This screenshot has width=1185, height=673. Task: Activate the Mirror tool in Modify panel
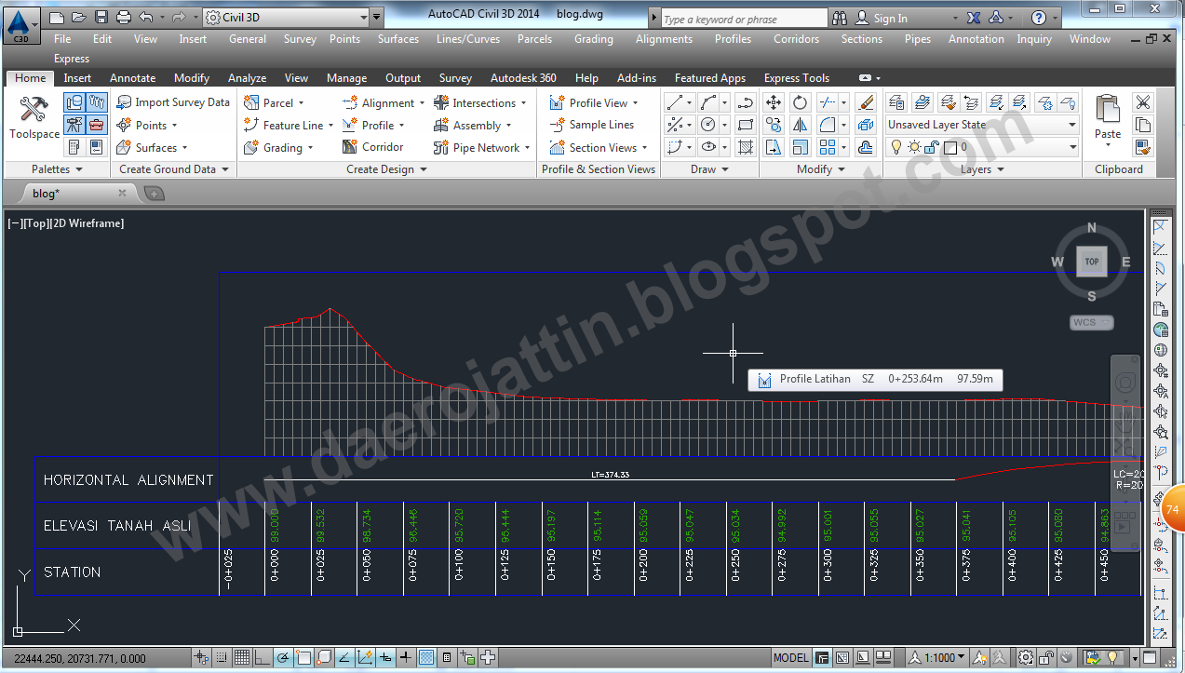(x=801, y=125)
